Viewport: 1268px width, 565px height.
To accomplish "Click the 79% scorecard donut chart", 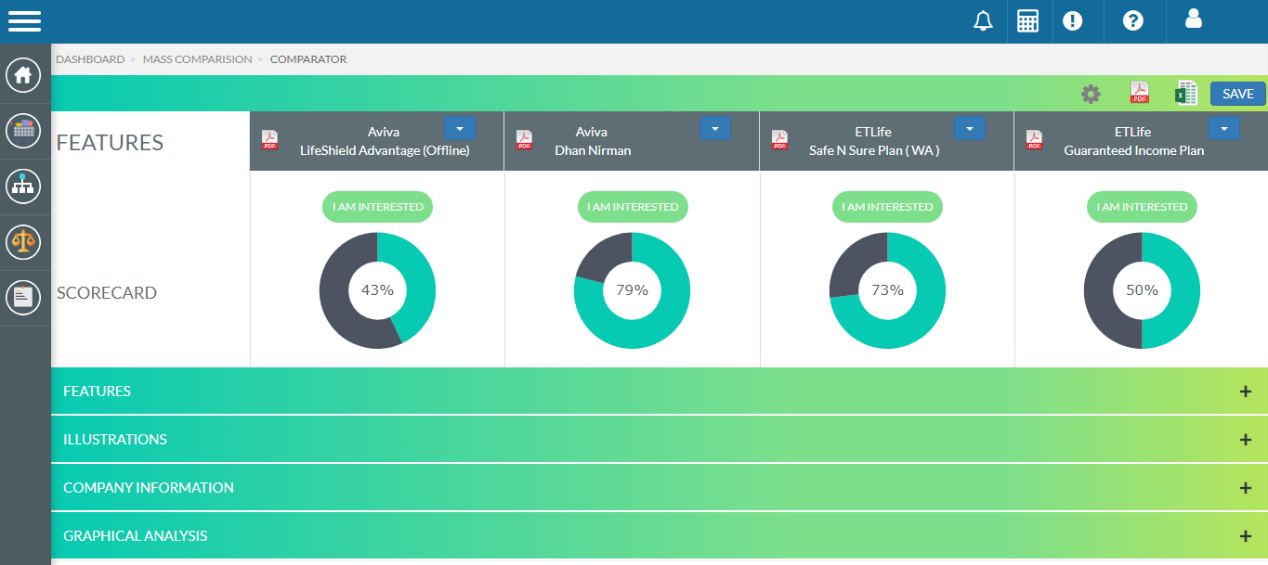I will 632,290.
